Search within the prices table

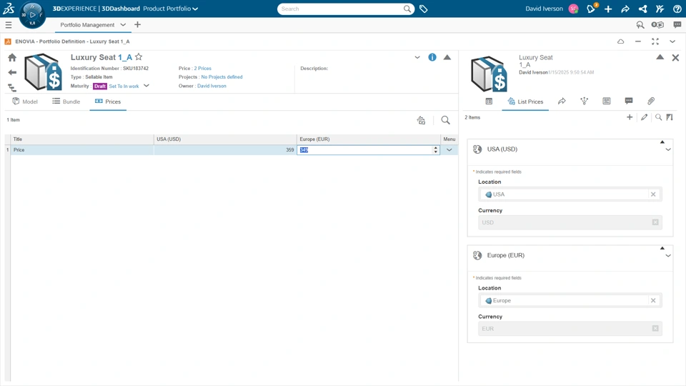(x=445, y=120)
